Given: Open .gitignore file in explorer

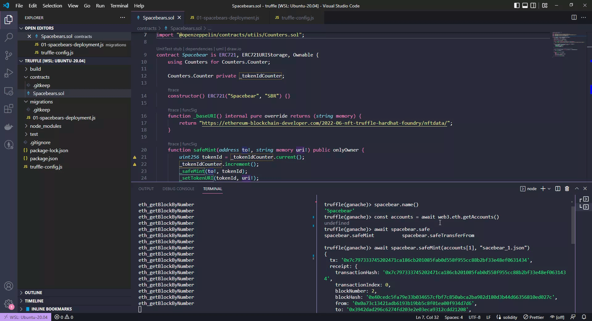Looking at the screenshot, I should pyautogui.click(x=40, y=142).
